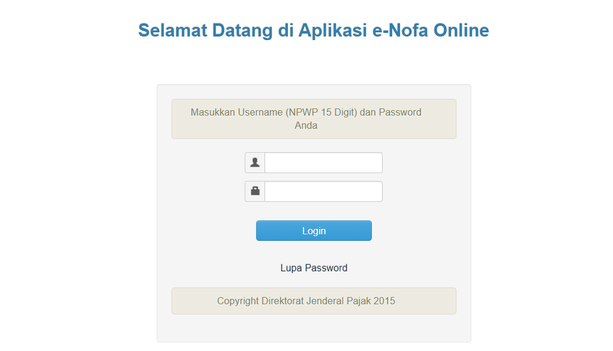Click the Masukkan Username instruction message
Image resolution: width=613 pixels, height=351 pixels.
[314, 119]
